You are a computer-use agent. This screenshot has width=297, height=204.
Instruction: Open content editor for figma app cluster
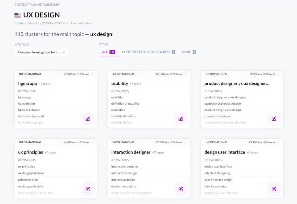tap(88, 119)
